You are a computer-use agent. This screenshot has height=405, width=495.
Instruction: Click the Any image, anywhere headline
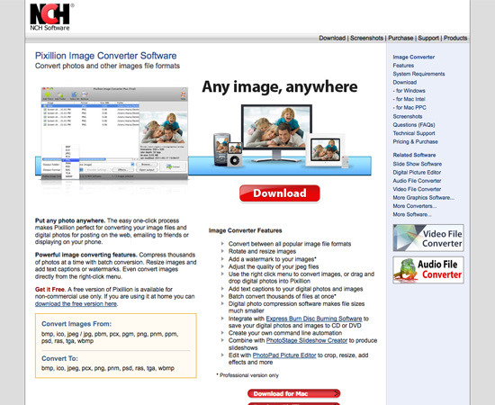pos(280,86)
